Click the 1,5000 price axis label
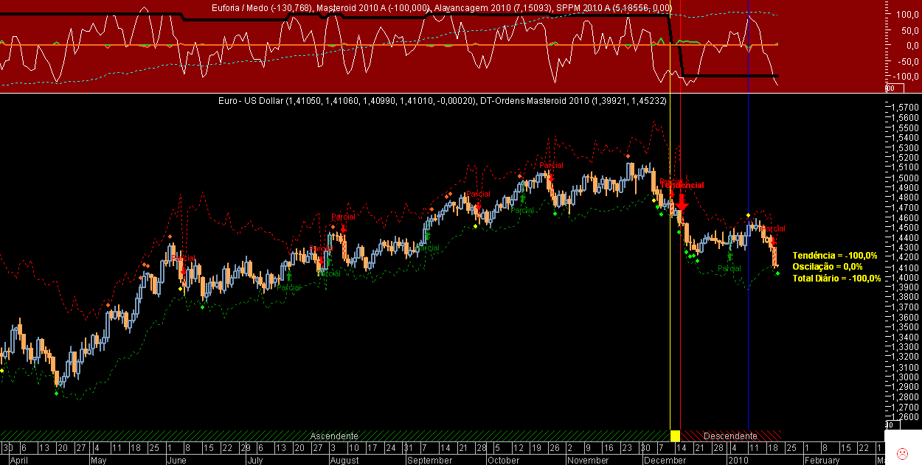Screen dimensions: 922x465 pyautogui.click(x=904, y=178)
